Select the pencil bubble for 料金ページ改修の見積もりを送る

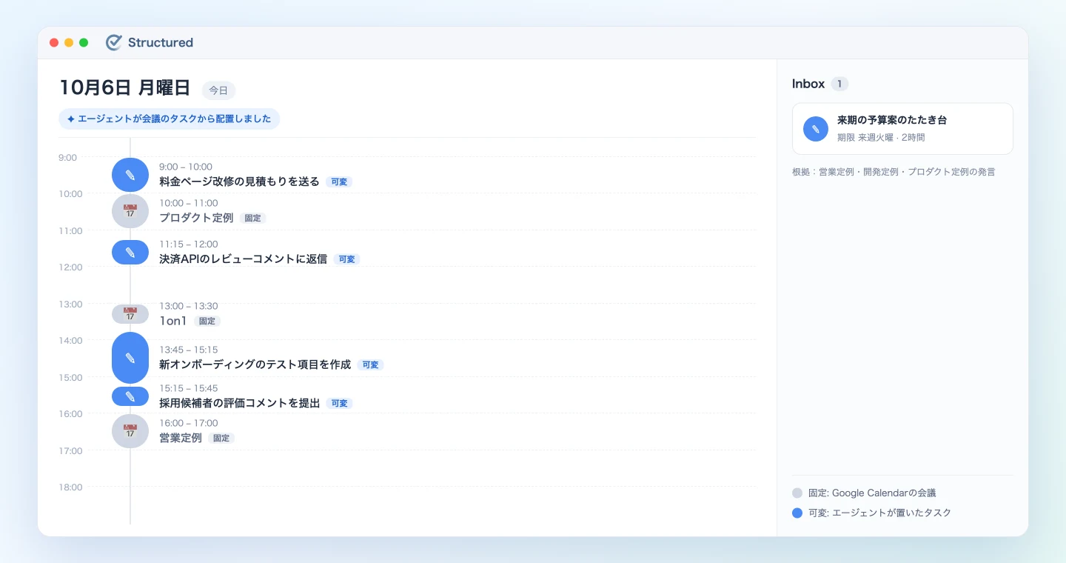click(x=130, y=175)
